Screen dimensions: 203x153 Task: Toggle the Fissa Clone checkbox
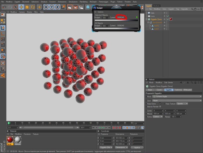point(160,104)
